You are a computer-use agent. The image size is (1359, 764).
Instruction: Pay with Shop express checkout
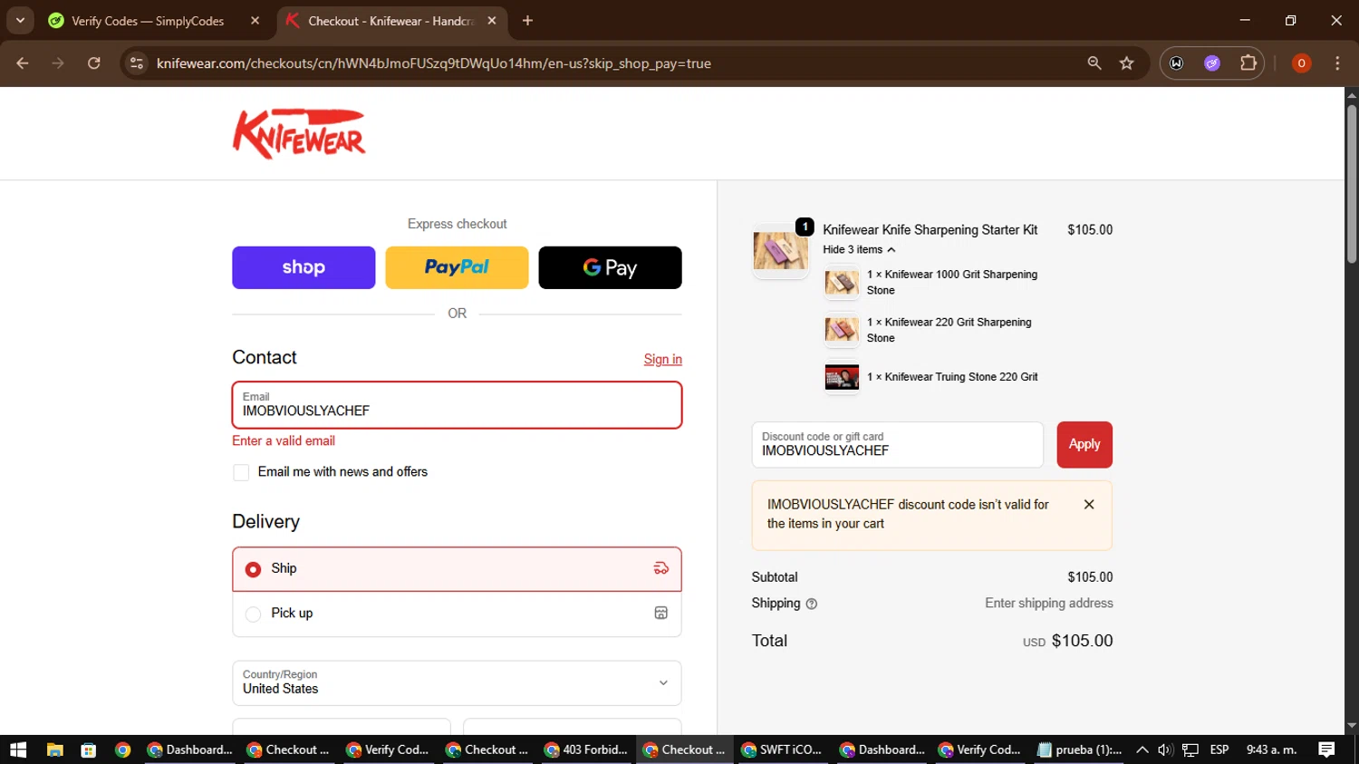point(304,267)
